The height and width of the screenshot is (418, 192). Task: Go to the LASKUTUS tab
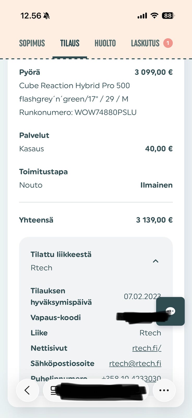(145, 43)
